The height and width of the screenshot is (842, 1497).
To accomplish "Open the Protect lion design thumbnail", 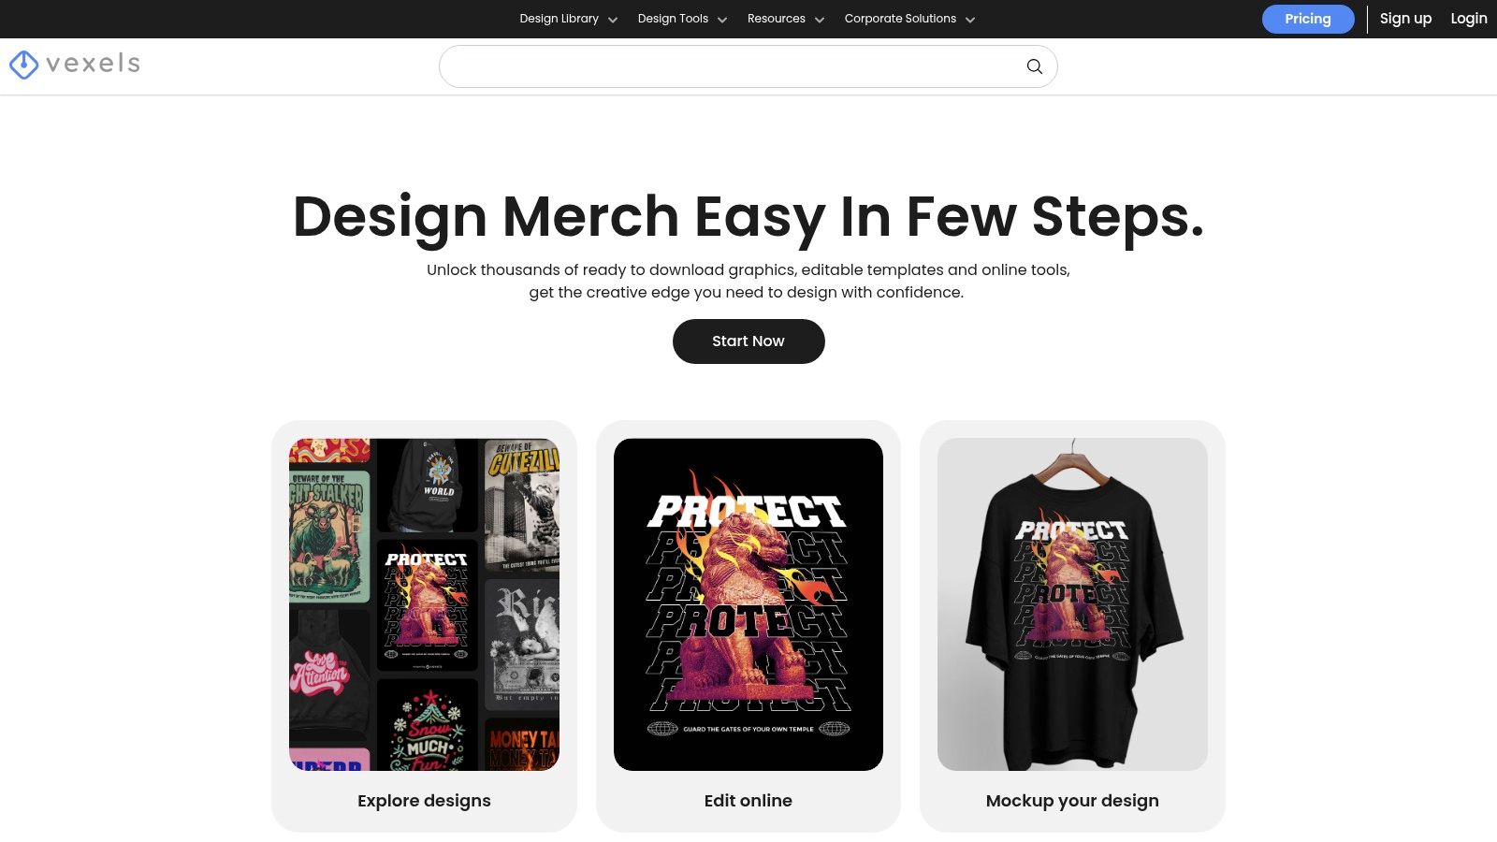I will pos(748,604).
